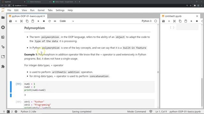204x114 pixels.
Task: Open Property Inspector gears sidebar icon
Action: tap(3, 47)
